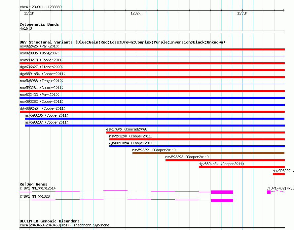
Task: Open variant nsv822425 (Park2010) label
Action: tap(40, 46)
